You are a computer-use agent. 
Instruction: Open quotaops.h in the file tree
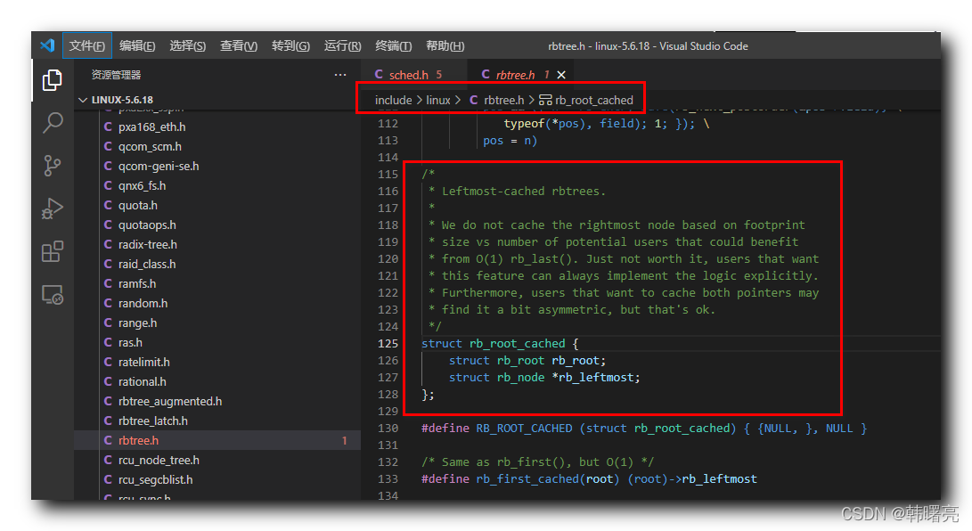(x=147, y=225)
